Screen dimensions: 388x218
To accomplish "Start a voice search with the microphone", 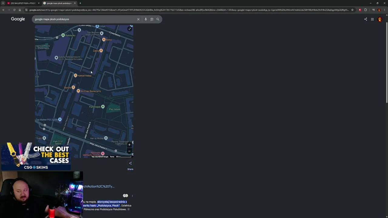I will pos(145,19).
